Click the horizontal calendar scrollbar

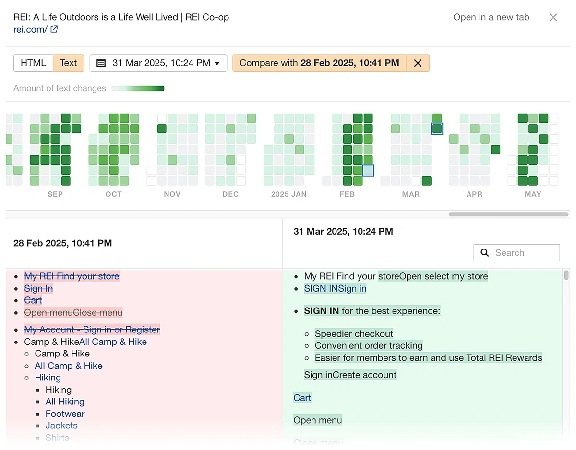[509, 214]
